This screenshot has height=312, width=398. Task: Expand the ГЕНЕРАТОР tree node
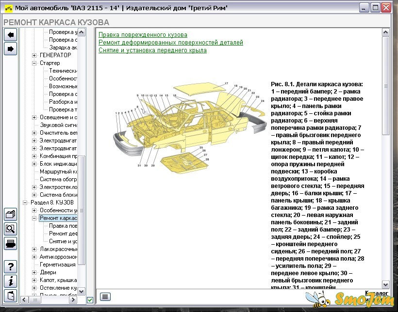(x=34, y=55)
